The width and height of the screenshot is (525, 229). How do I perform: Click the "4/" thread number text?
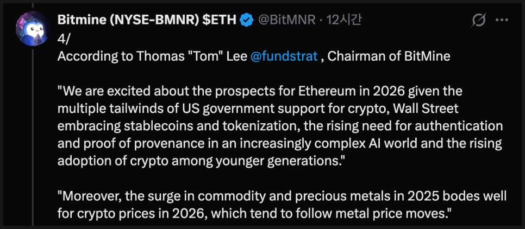[x=64, y=39]
